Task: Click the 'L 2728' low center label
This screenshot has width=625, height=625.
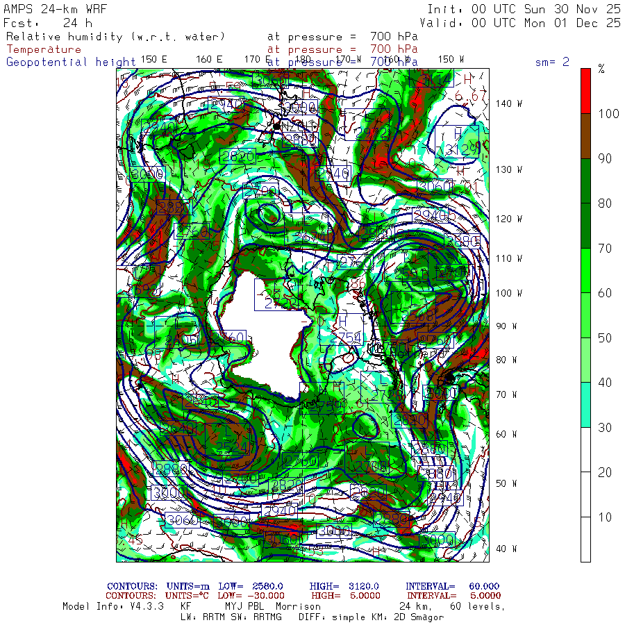Action: pyautogui.click(x=383, y=387)
